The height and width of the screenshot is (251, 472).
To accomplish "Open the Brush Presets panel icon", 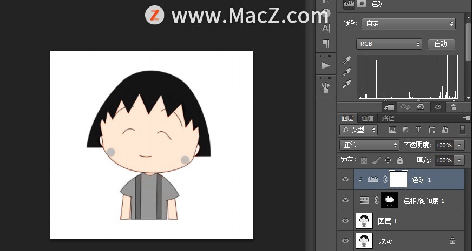I will (325, 87).
